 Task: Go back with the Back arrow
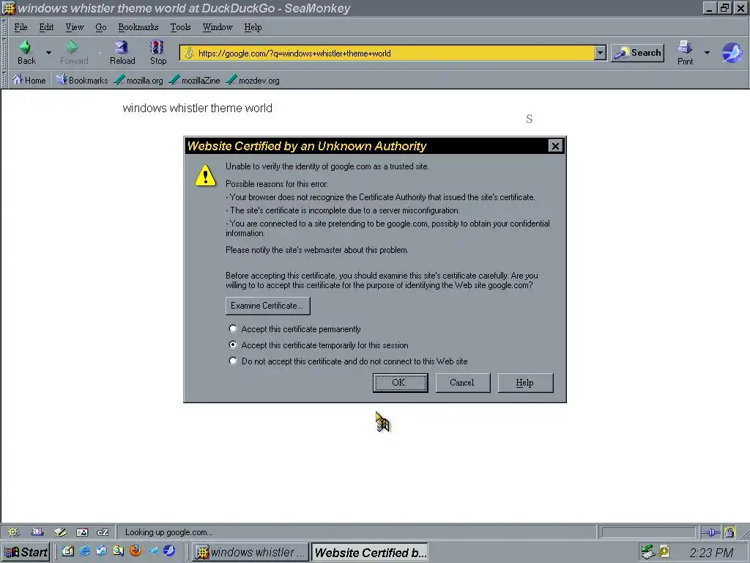[x=26, y=52]
